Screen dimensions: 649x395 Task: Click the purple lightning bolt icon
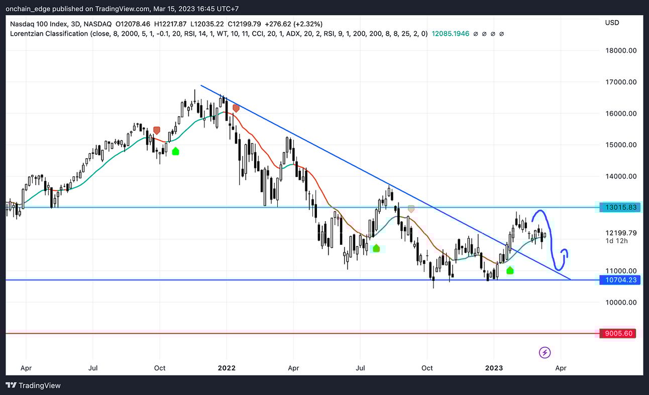[x=545, y=352]
